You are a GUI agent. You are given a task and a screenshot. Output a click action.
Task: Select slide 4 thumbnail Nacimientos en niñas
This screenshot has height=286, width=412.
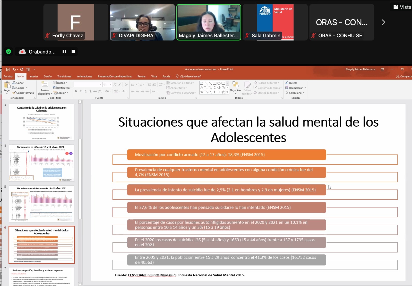point(42,163)
